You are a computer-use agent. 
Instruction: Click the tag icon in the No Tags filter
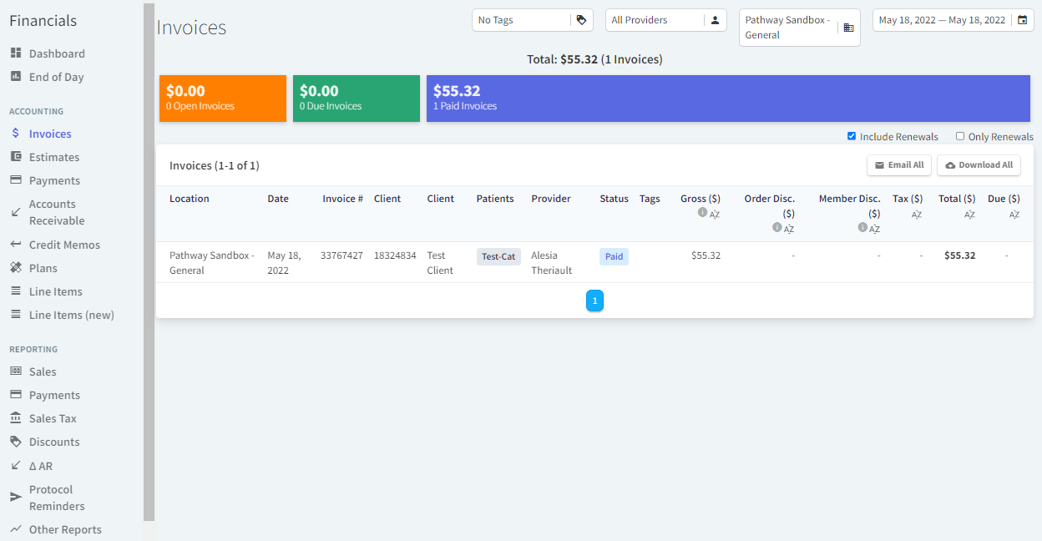pyautogui.click(x=582, y=19)
